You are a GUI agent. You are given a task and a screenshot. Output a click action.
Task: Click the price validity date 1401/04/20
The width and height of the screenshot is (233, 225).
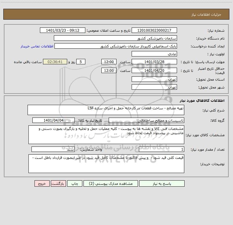click(x=154, y=70)
